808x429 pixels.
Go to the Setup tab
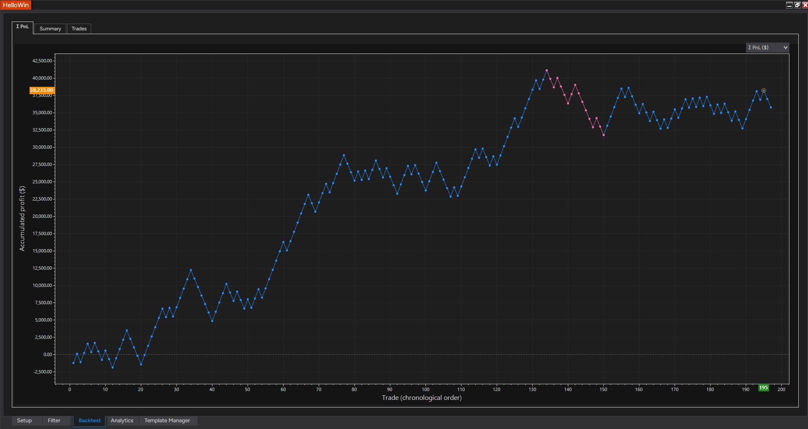pyautogui.click(x=24, y=421)
